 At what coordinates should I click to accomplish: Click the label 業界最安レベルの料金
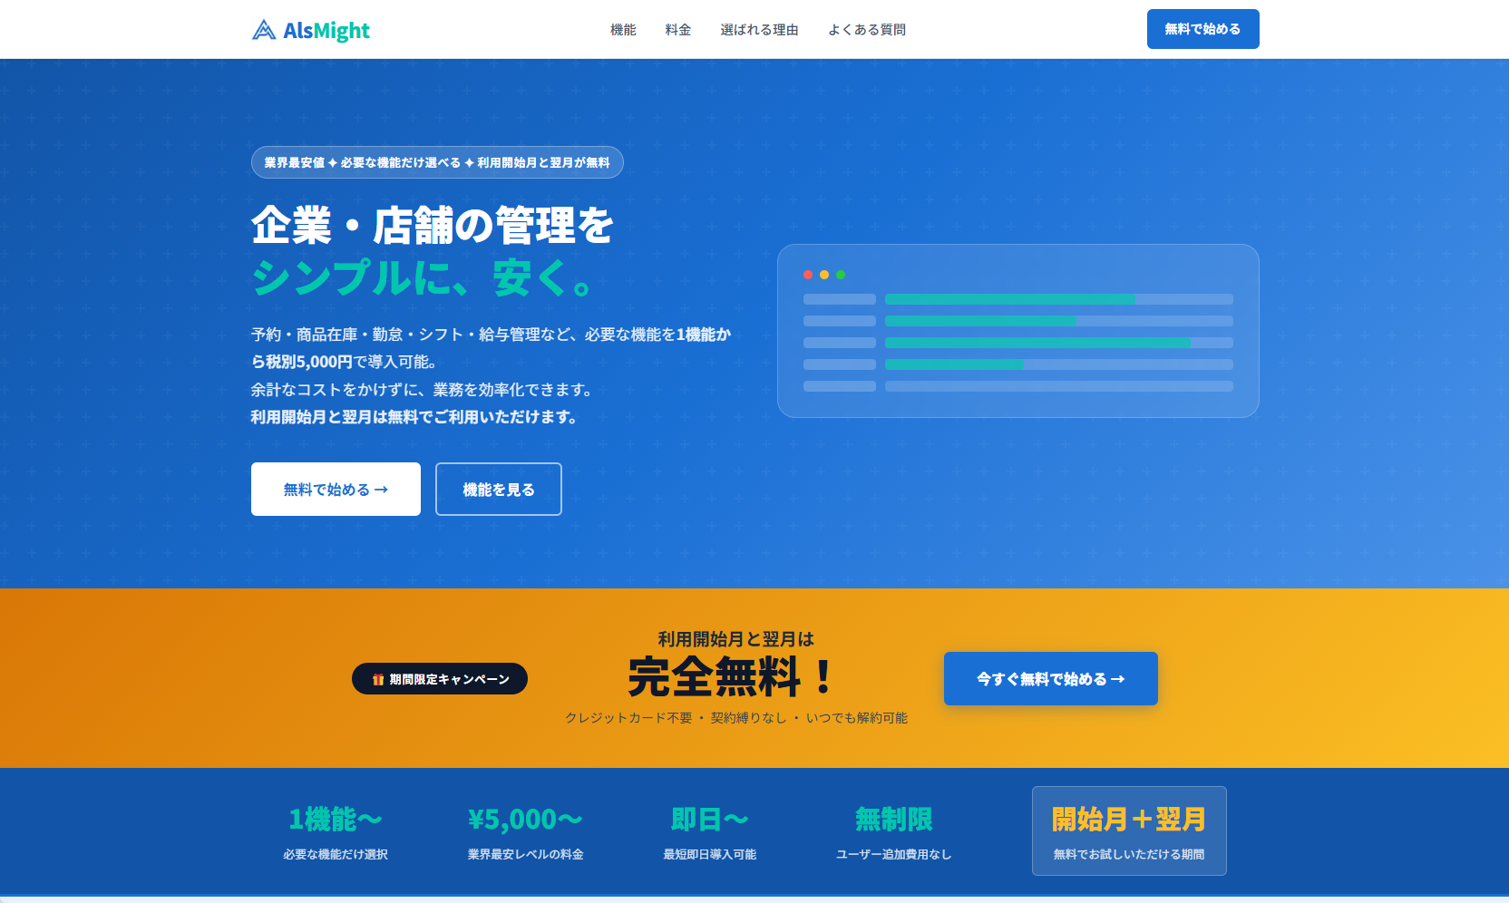[x=526, y=855]
